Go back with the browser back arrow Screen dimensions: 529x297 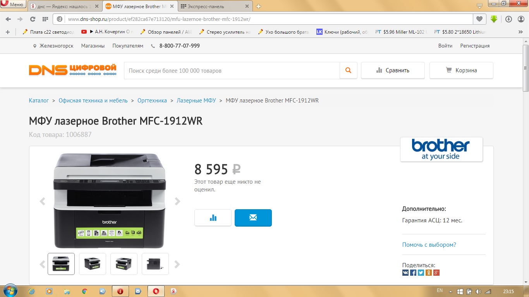[8, 19]
